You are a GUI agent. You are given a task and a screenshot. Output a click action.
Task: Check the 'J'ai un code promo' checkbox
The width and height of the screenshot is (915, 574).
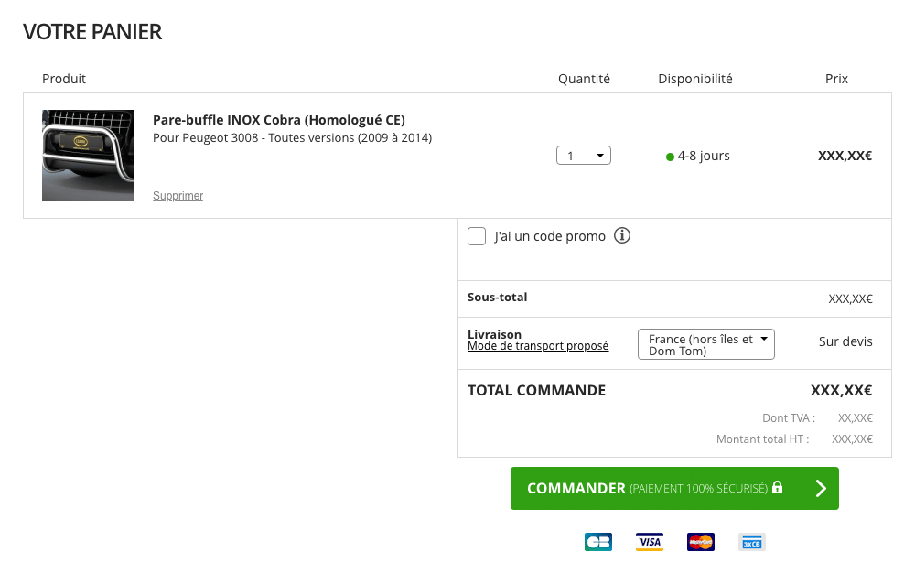[x=477, y=236]
